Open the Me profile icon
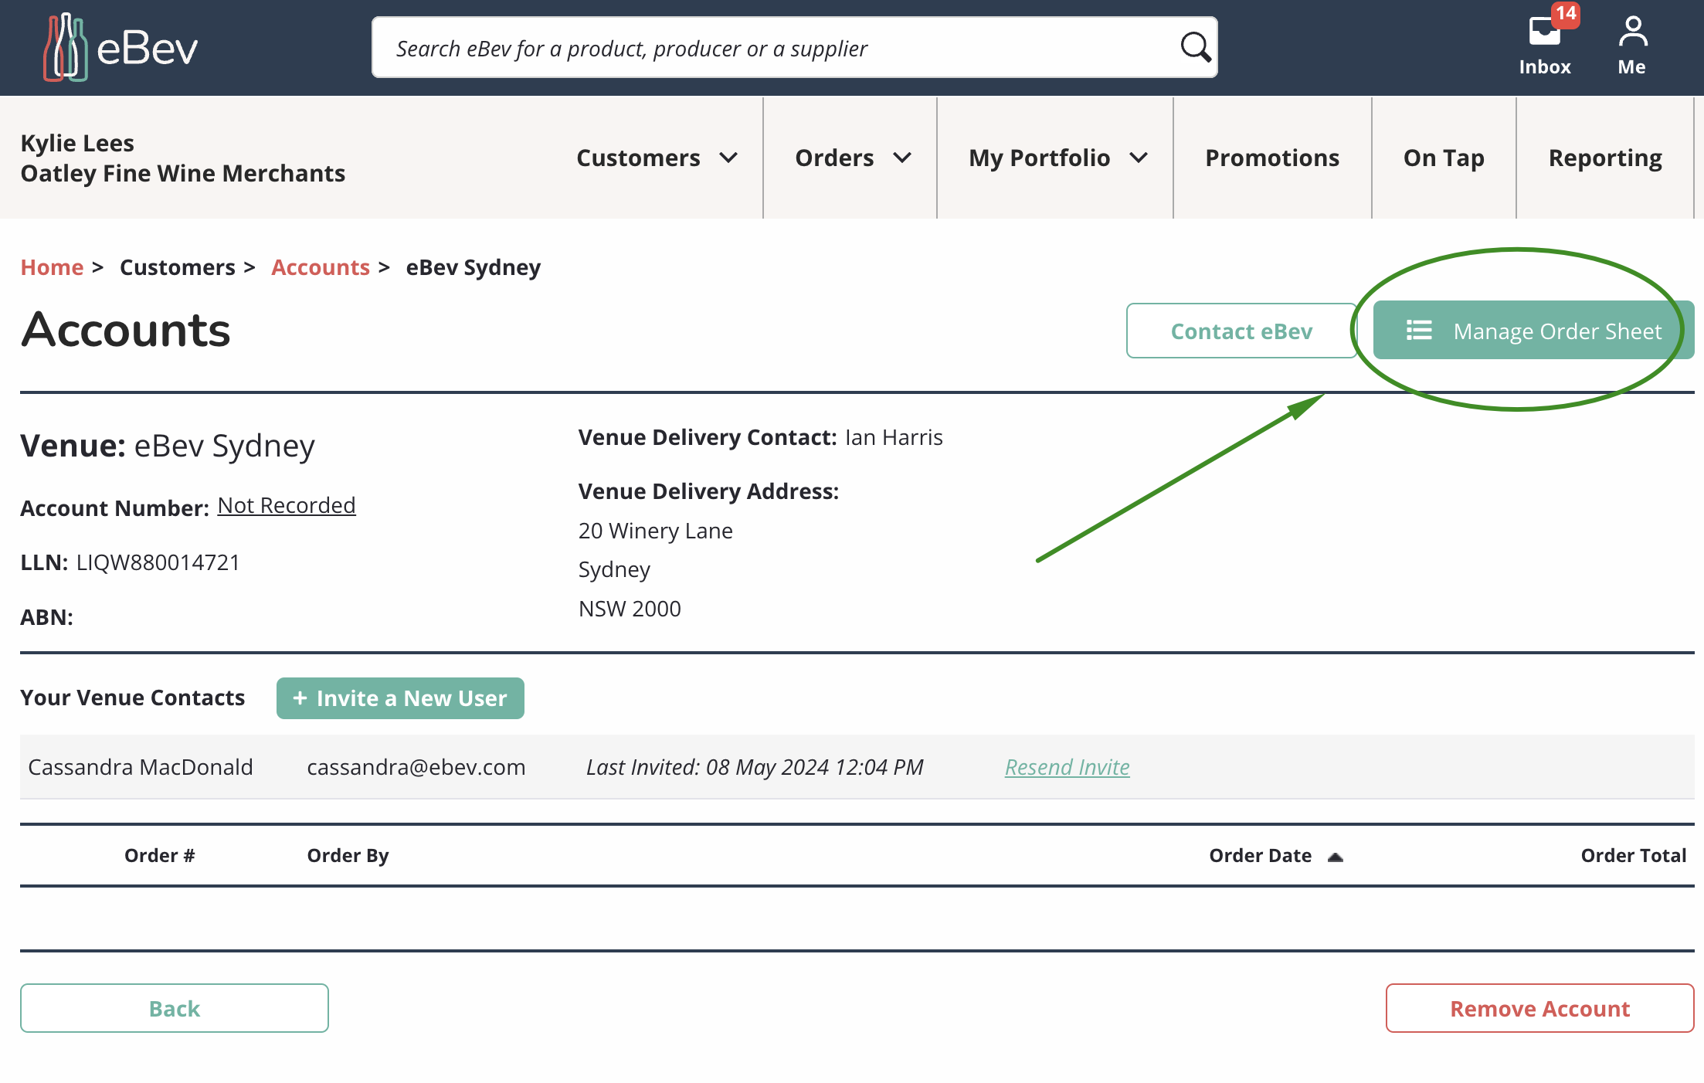Screen dimensions: 1704x1083 pyautogui.click(x=1632, y=32)
